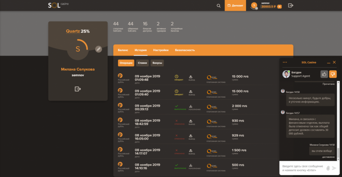Open the Баланс tab
The image size is (342, 177).
123,50
